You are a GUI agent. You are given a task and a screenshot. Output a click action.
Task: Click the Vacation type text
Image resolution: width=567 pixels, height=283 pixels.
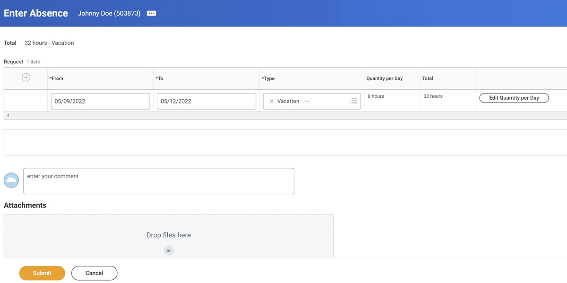point(288,101)
